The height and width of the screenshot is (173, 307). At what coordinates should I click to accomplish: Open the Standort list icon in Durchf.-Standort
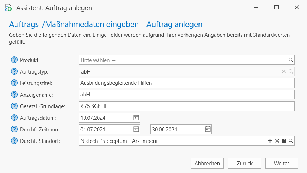tap(284, 140)
